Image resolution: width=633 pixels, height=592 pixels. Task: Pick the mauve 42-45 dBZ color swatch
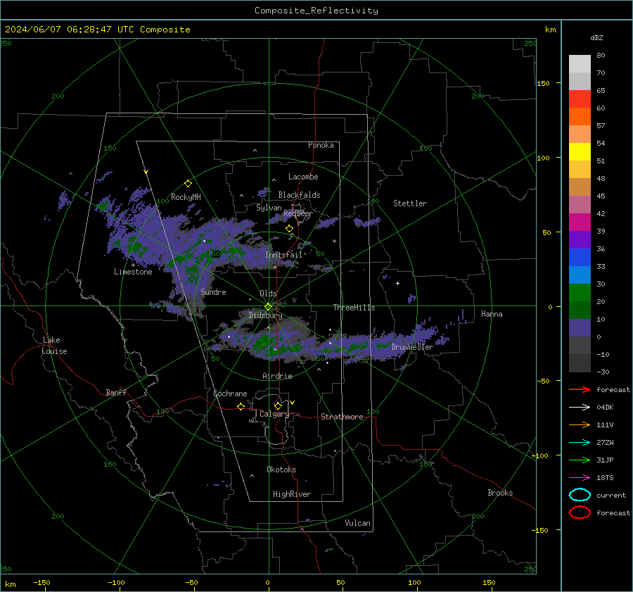(580, 205)
